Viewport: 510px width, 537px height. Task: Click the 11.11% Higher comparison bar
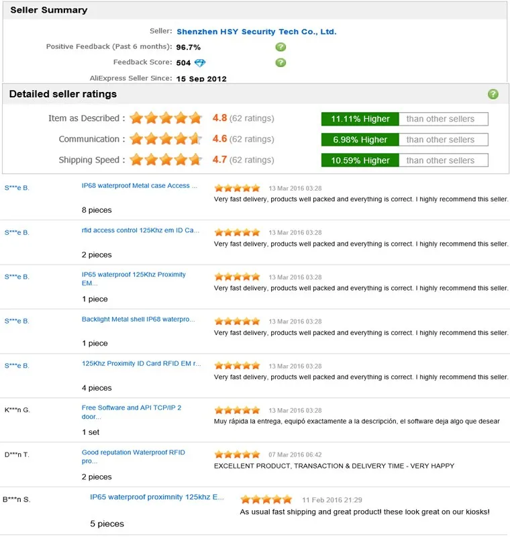405,119
